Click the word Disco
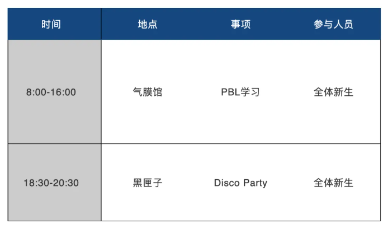Viewport: 388px width, 228px height. 227,183
